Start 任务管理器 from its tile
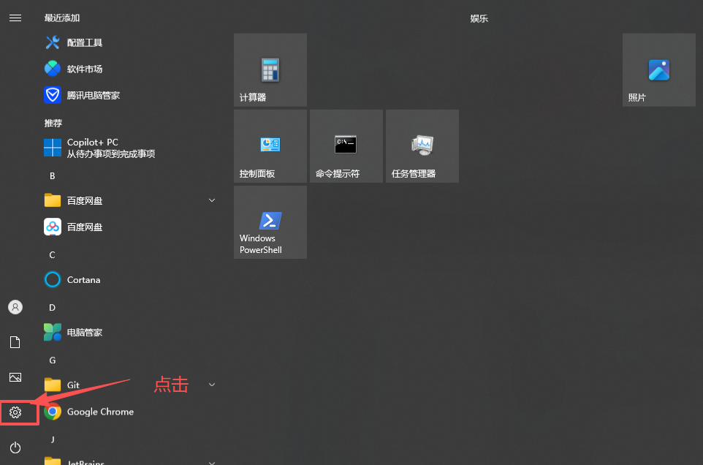The image size is (703, 465). [422, 145]
